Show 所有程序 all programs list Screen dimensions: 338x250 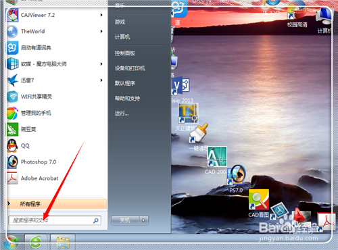coord(55,204)
